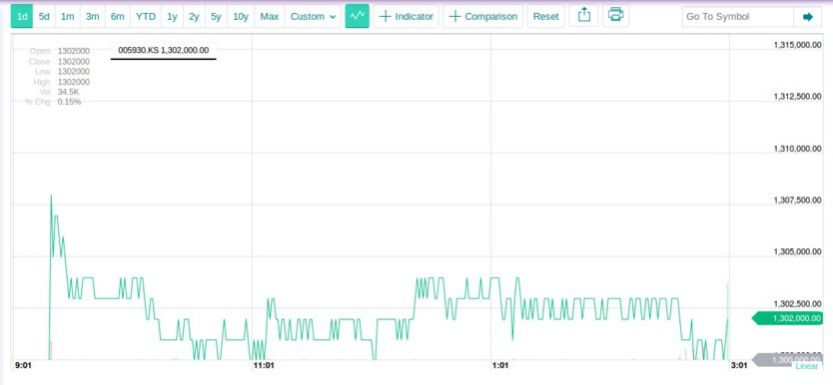Screen dimensions: 833x385
Task: Click the 3:01 time axis label
Action: (739, 365)
